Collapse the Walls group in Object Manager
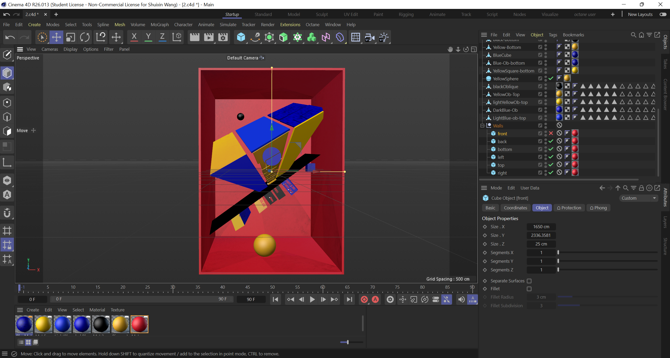 (482, 126)
